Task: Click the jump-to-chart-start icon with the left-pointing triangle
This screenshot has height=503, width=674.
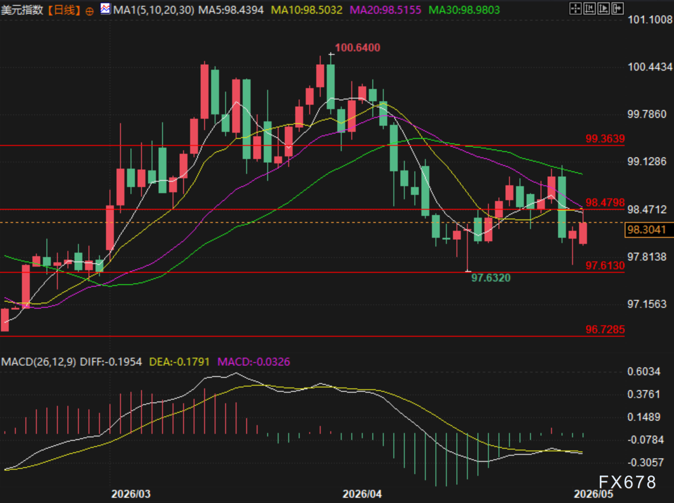Action: (589, 9)
